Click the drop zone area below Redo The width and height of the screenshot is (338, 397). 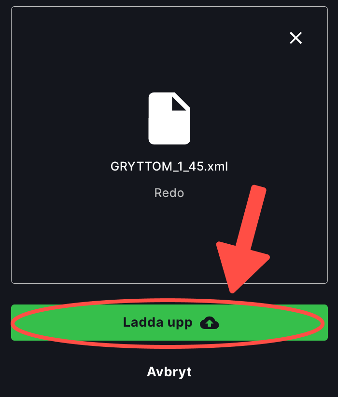127,240
